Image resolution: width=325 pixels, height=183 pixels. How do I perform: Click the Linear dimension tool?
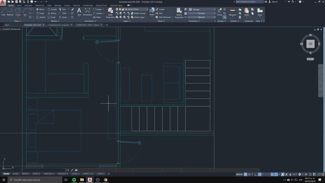tap(97, 9)
